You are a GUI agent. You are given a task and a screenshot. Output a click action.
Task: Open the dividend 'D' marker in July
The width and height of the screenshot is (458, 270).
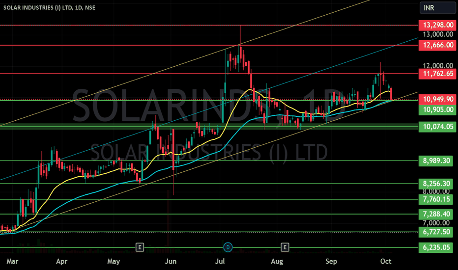[x=228, y=247]
